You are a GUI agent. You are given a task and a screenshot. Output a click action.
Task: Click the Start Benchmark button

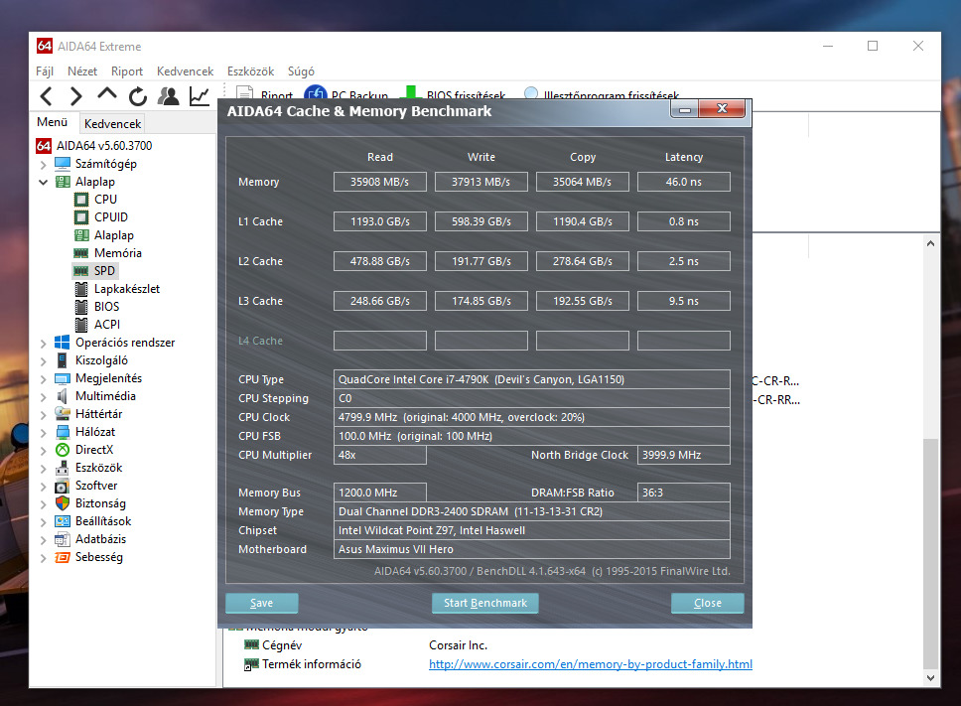click(485, 603)
